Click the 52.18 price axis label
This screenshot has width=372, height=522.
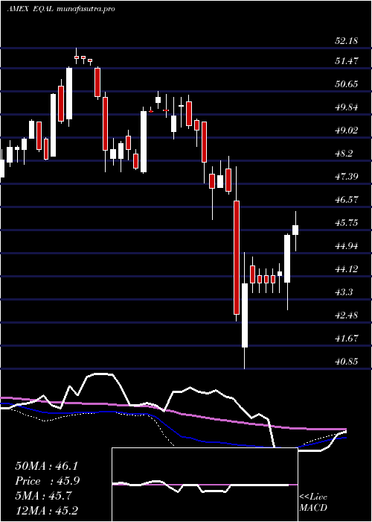tap(346, 41)
